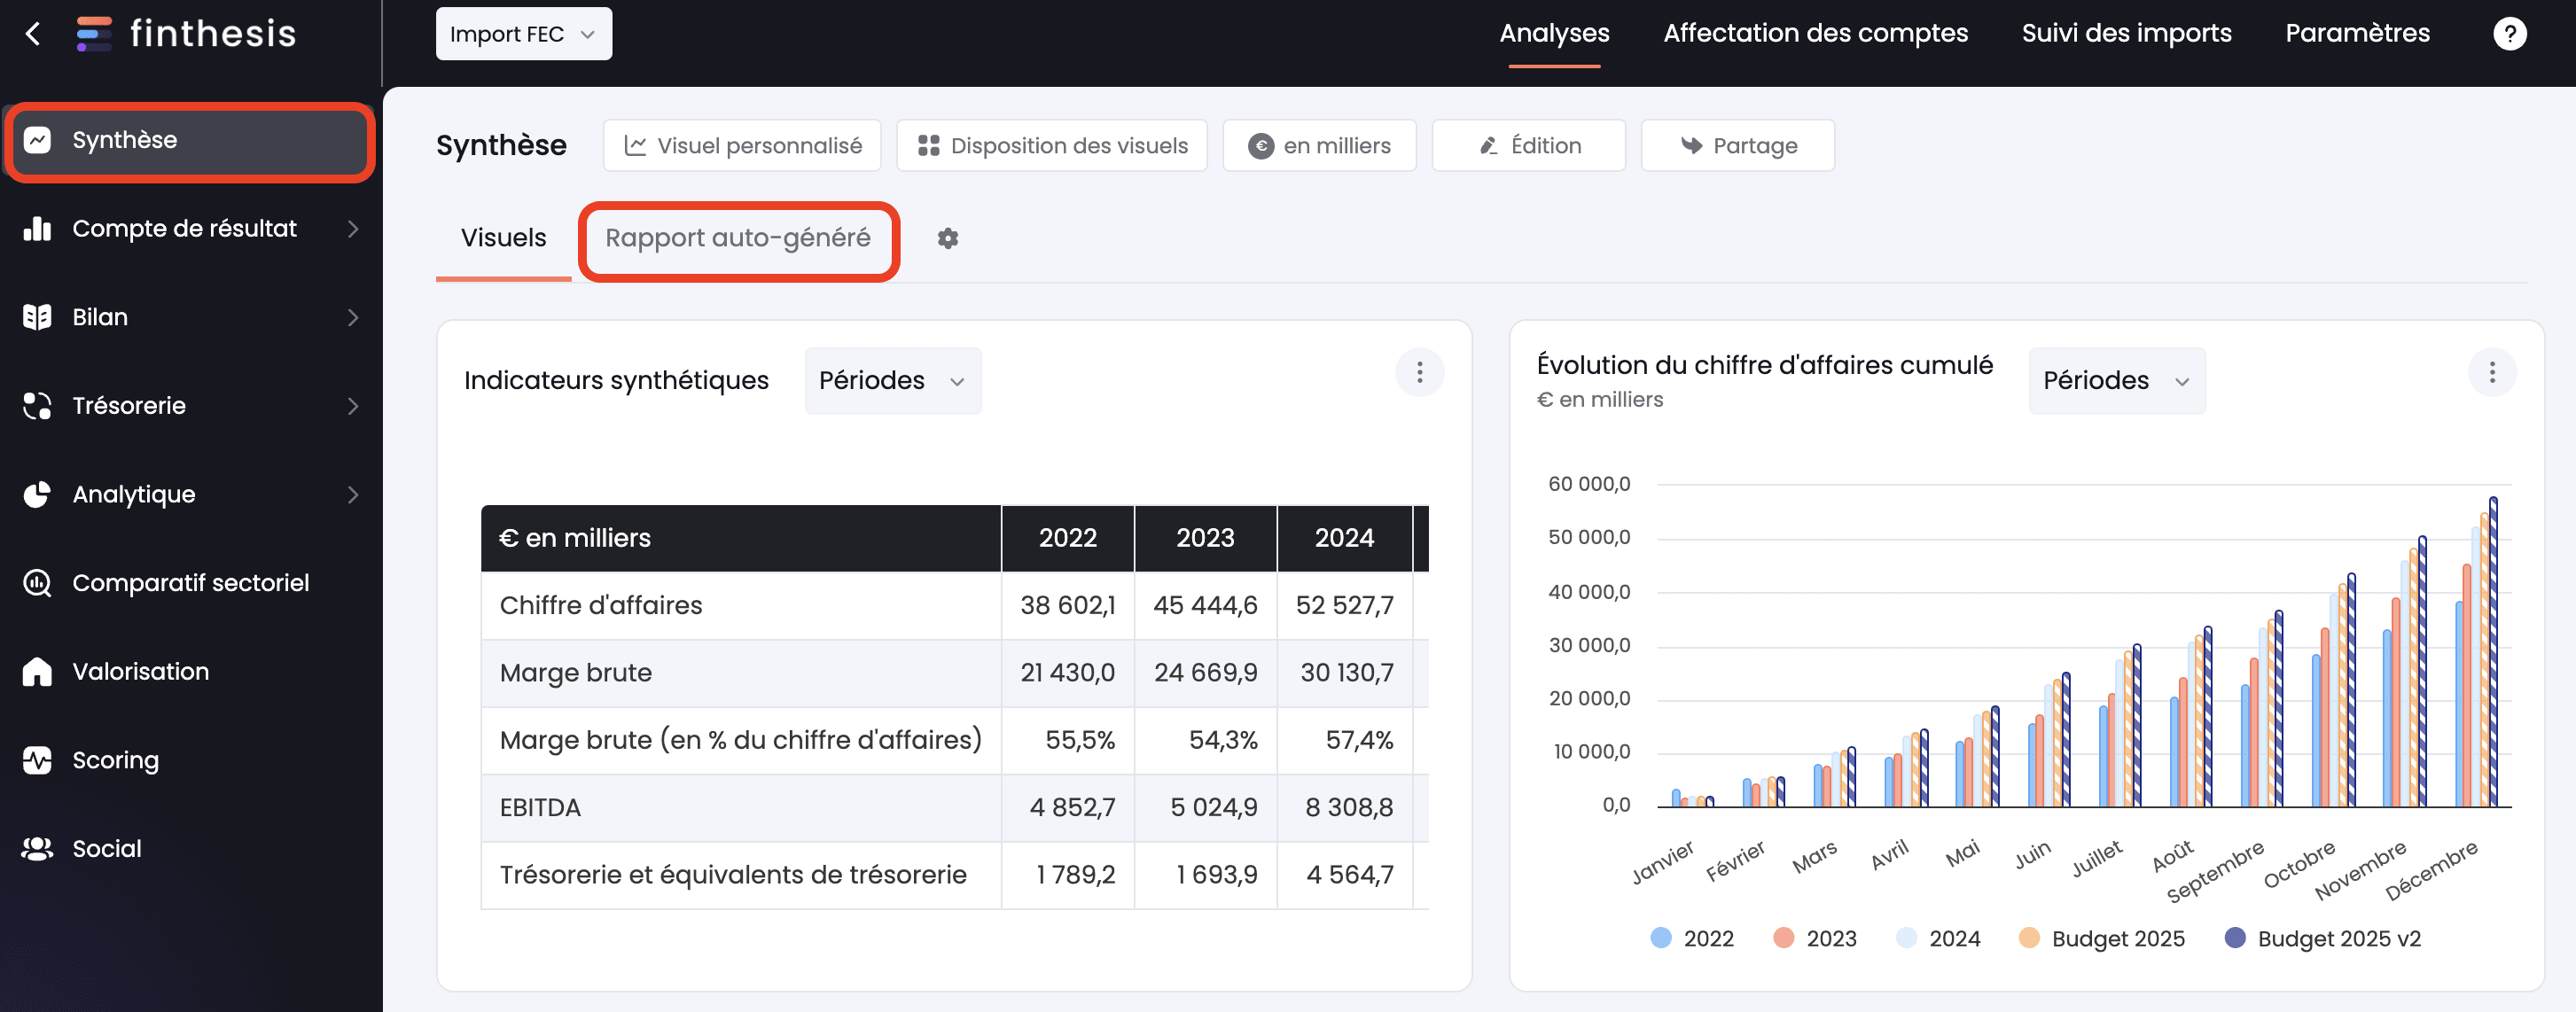Viewport: 2576px width, 1012px height.
Task: Click the 52 527,7 table cell
Action: point(1345,605)
